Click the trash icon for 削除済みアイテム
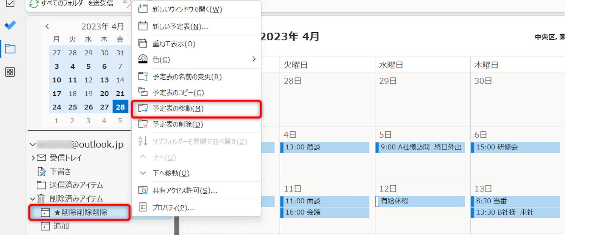The image size is (610, 235). tap(41, 198)
